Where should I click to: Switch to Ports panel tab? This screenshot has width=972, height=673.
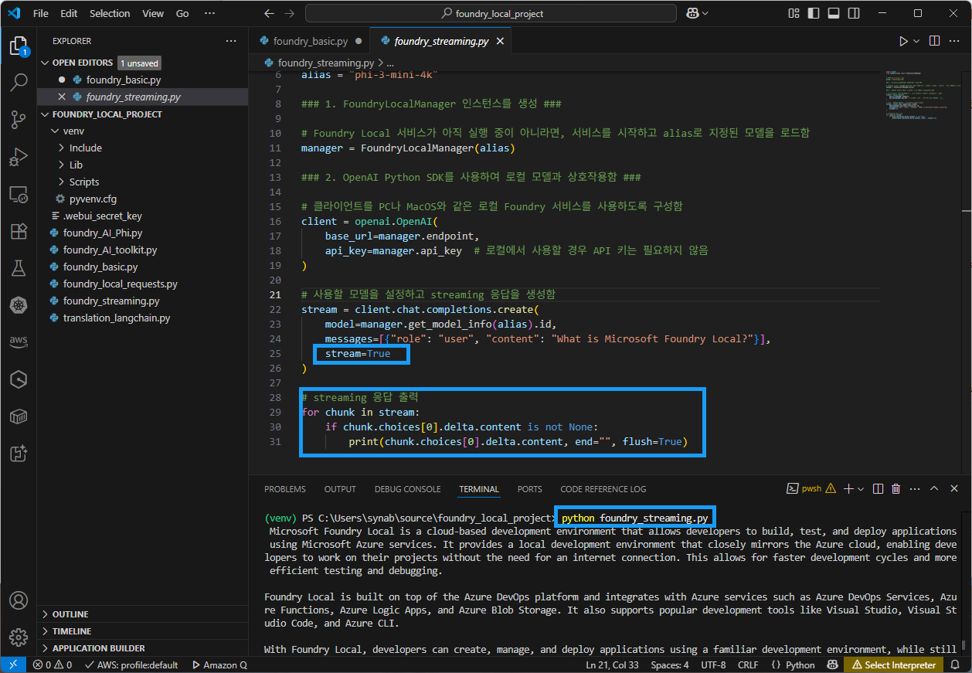pos(530,489)
